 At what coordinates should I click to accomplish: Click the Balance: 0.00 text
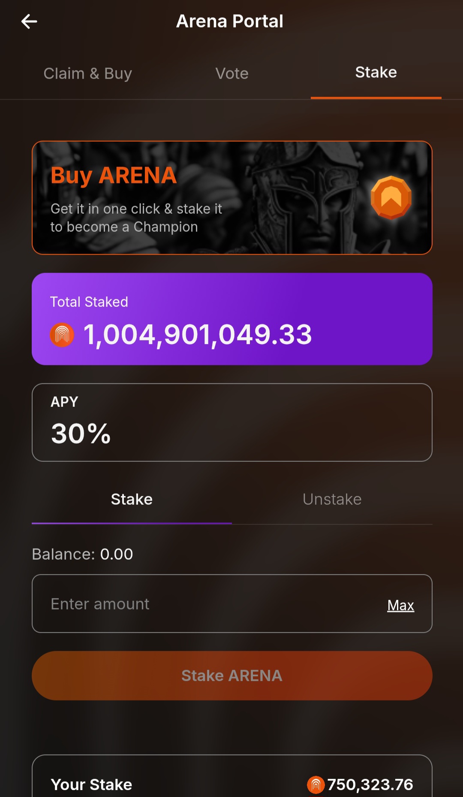click(x=83, y=554)
